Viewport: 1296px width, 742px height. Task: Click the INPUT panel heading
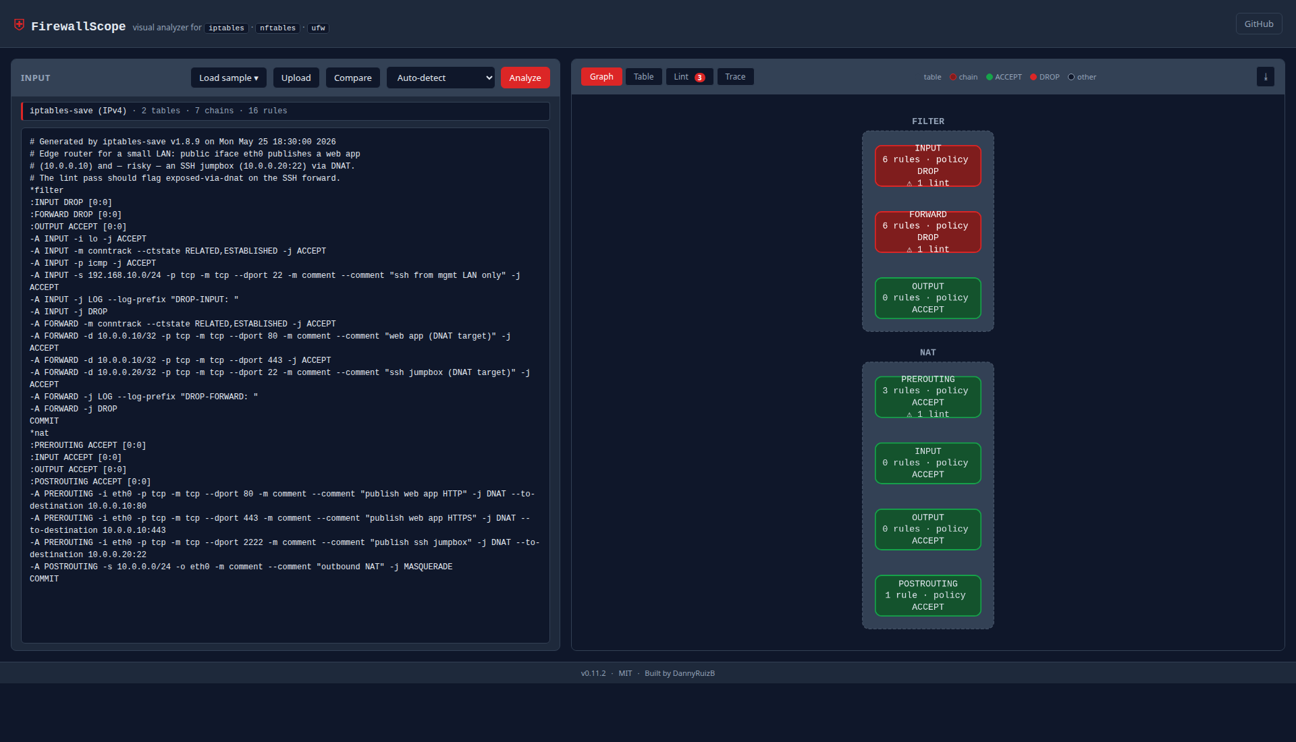click(36, 78)
